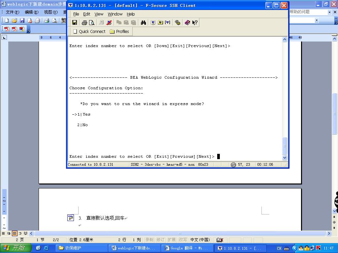Image resolution: width=338 pixels, height=253 pixels.
Task: Open new file transfer window icon
Action: tap(160, 23)
